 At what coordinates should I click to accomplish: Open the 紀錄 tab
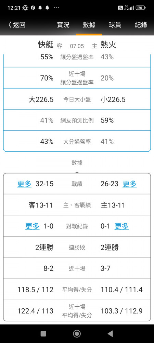click(141, 25)
